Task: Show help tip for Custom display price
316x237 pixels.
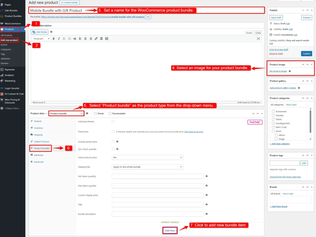Action: coord(206,195)
